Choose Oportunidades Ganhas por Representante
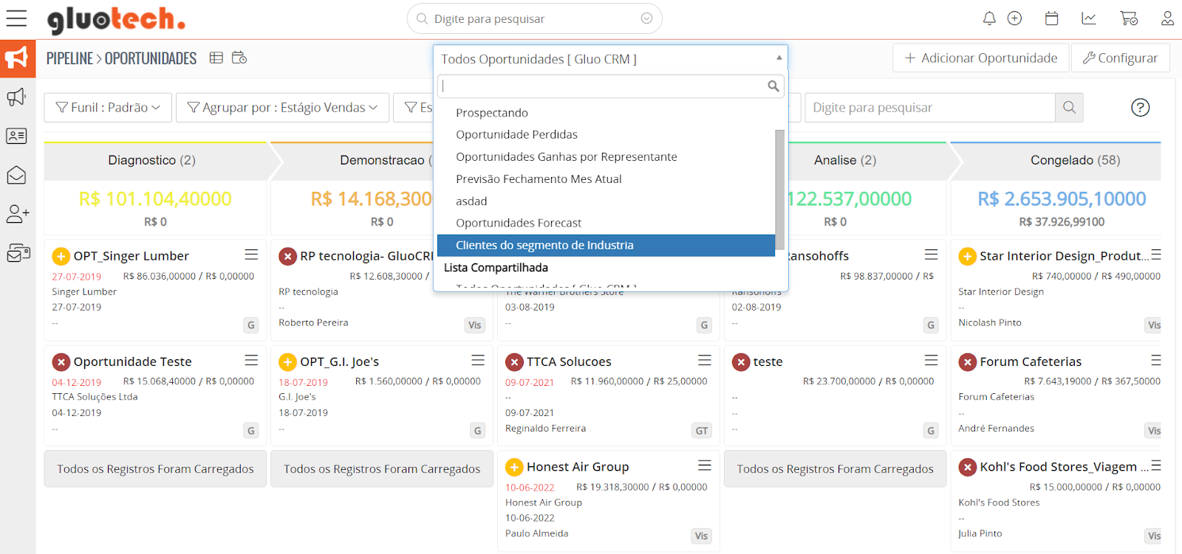The width and height of the screenshot is (1182, 554). point(606,157)
